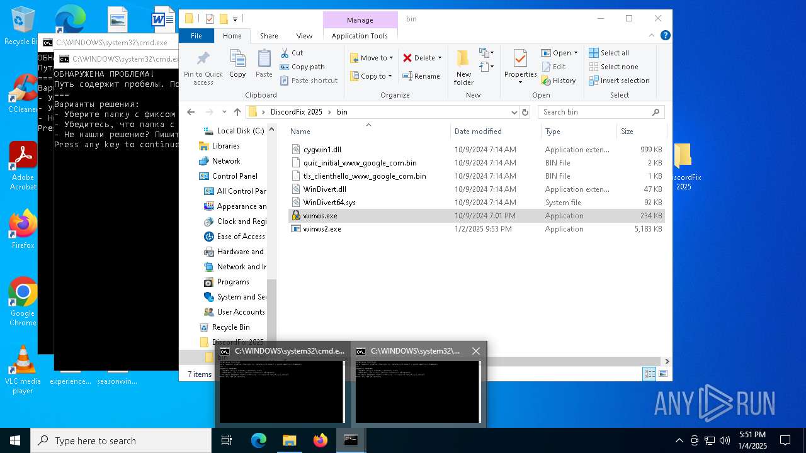This screenshot has height=453, width=806.
Task: Open the Move to dropdown
Action: [372, 58]
